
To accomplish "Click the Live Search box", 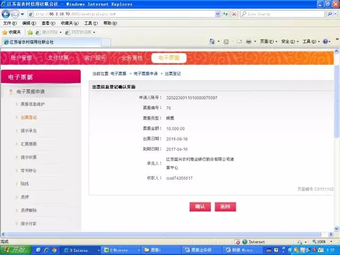I will tap(283, 14).
